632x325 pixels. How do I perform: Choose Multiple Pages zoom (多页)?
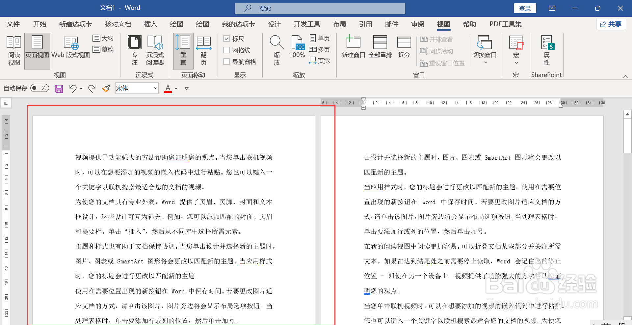point(320,49)
